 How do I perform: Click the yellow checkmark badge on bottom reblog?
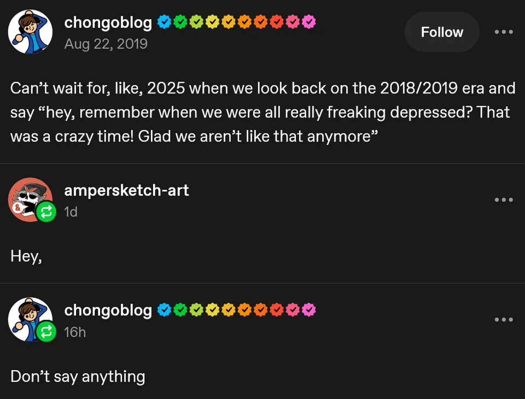(212, 310)
